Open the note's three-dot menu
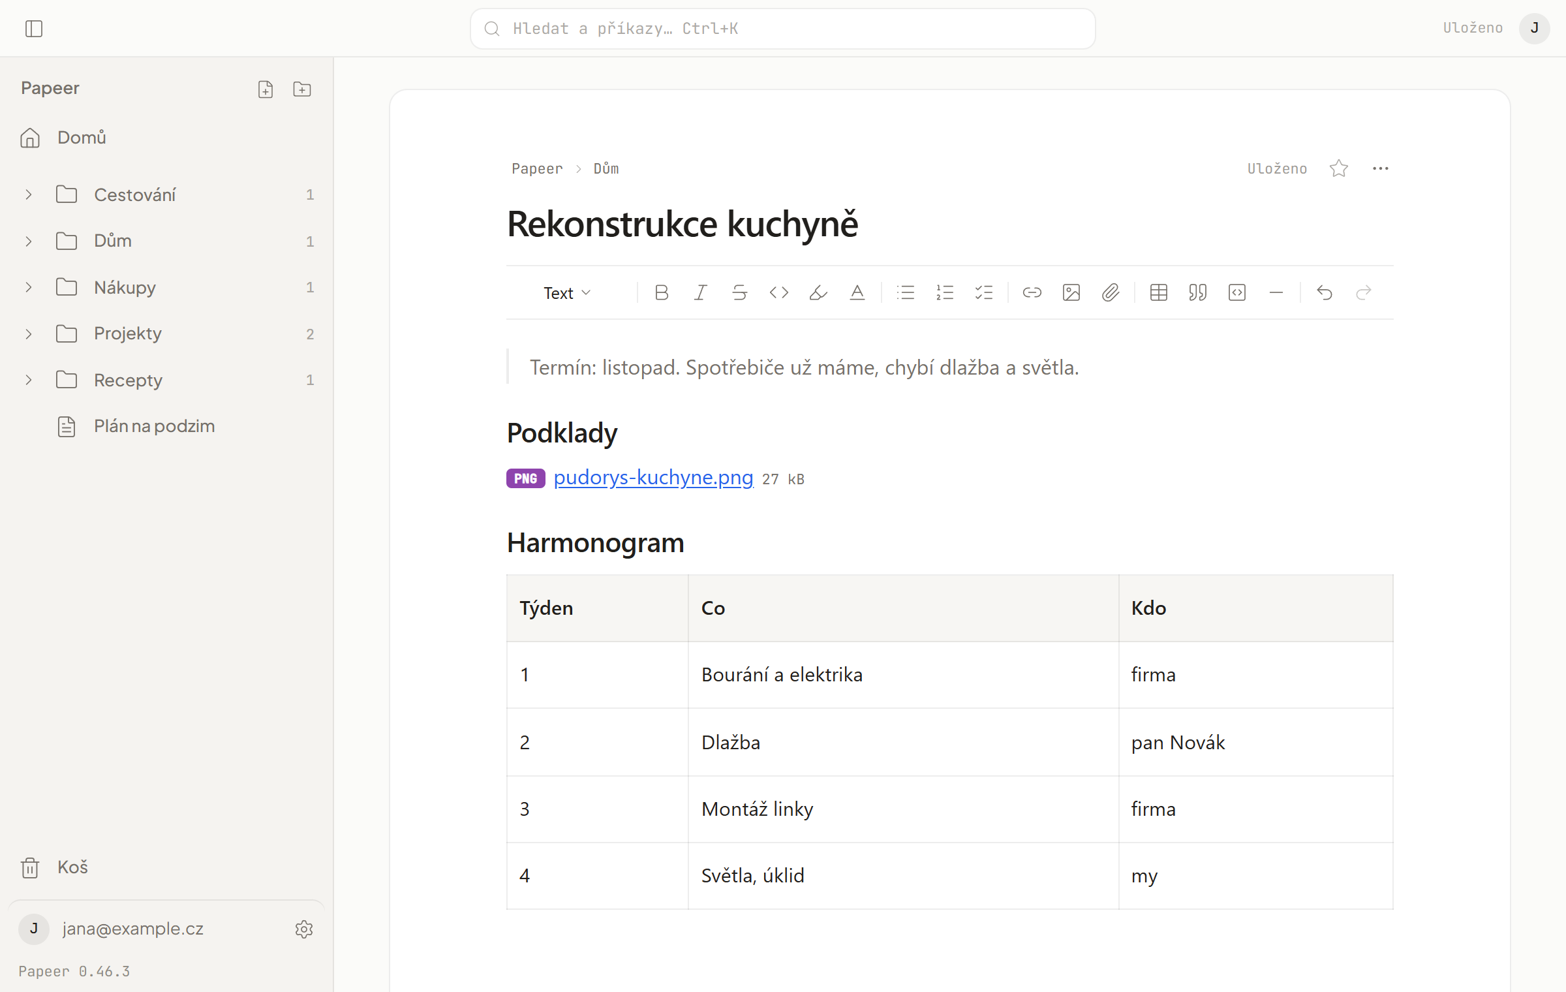This screenshot has height=992, width=1566. click(1381, 168)
